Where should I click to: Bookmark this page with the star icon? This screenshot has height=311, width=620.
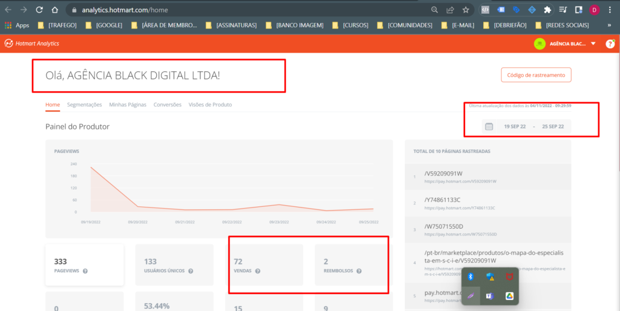tap(466, 10)
